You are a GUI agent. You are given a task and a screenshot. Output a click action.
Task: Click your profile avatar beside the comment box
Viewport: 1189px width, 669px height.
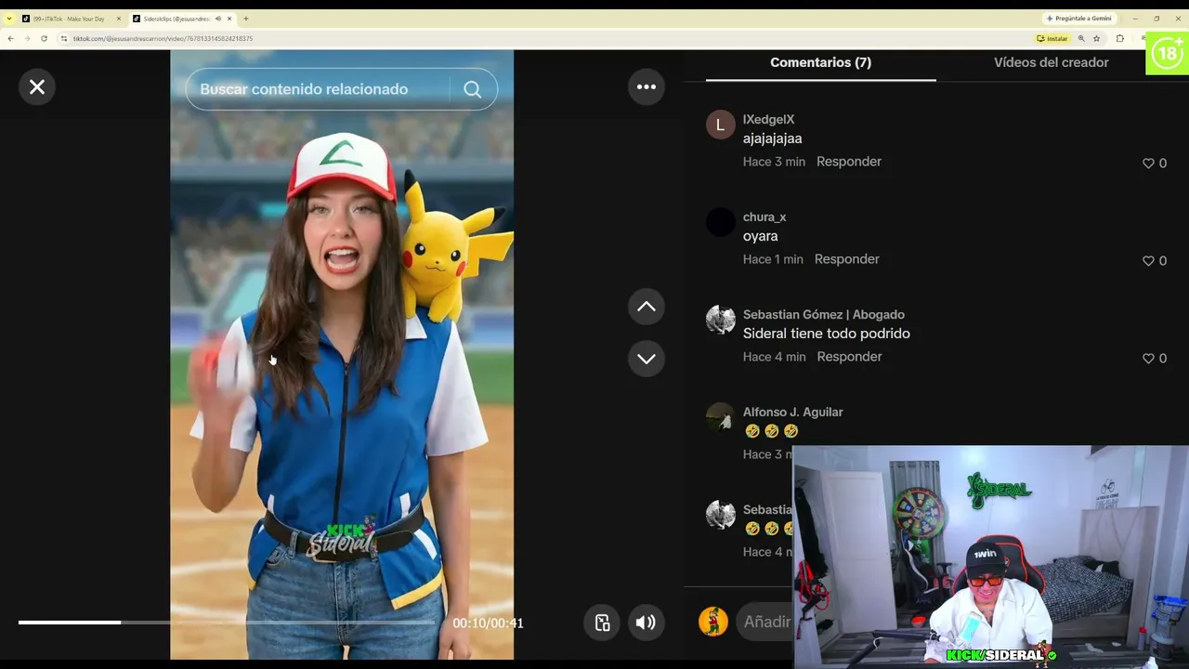click(x=713, y=622)
